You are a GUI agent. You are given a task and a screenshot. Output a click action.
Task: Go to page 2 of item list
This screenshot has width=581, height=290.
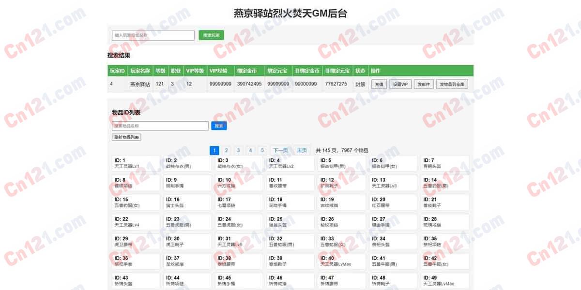(226, 150)
